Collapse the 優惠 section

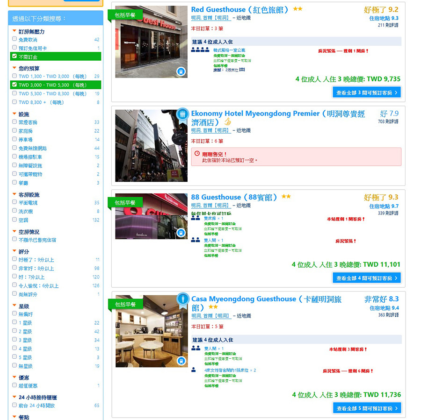click(x=15, y=377)
